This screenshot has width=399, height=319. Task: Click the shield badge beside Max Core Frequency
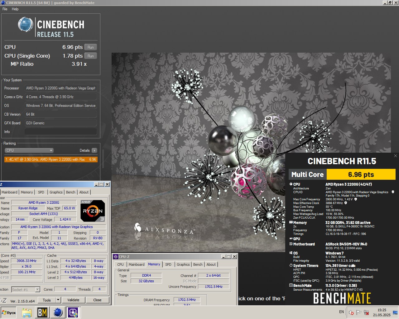click(356, 199)
